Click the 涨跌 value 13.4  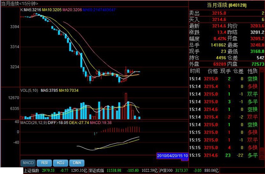(x=222, y=32)
